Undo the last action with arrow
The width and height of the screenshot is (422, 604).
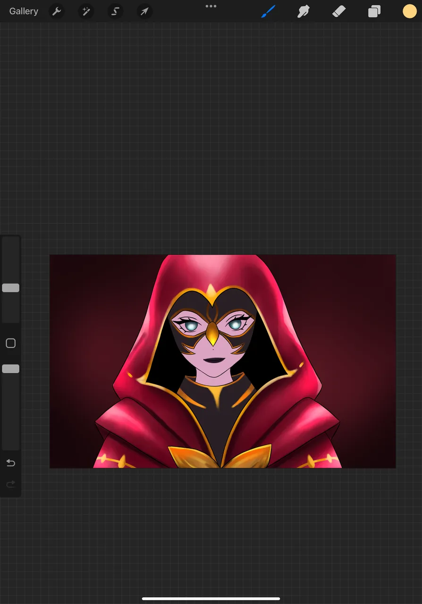click(10, 463)
